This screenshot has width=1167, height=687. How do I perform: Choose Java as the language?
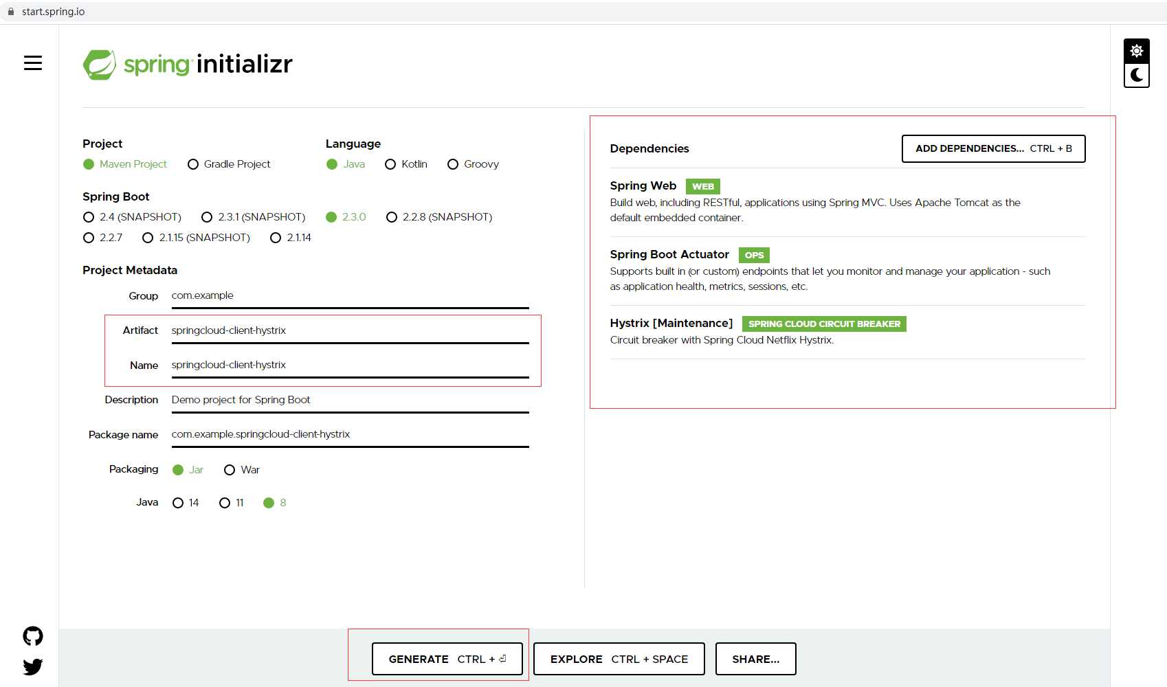pyautogui.click(x=346, y=164)
